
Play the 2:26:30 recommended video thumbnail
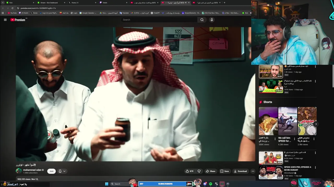click(x=271, y=86)
